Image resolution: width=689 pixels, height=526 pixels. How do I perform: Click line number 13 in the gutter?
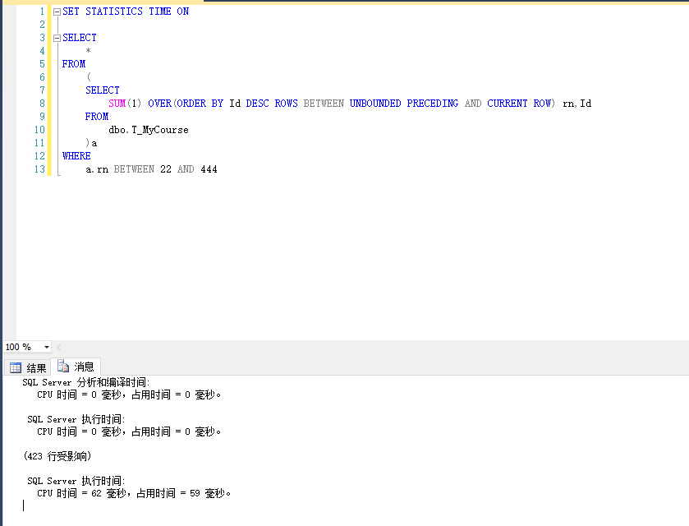point(39,169)
